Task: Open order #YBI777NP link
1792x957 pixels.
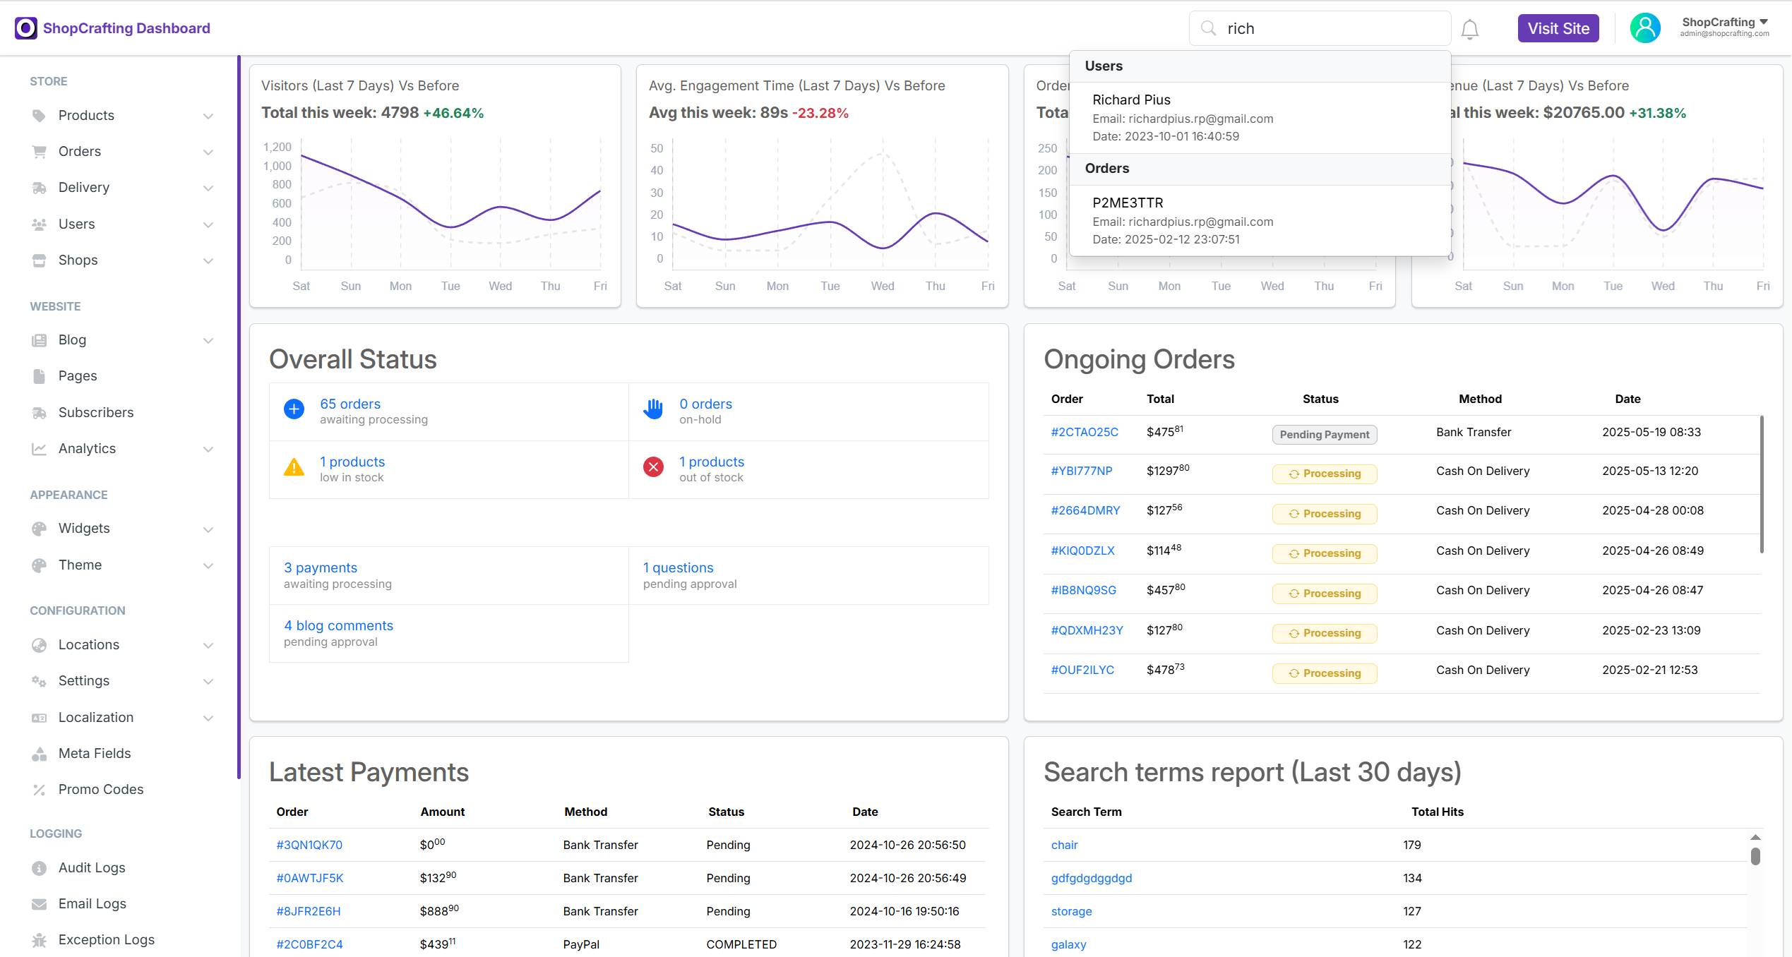Action: [1081, 471]
